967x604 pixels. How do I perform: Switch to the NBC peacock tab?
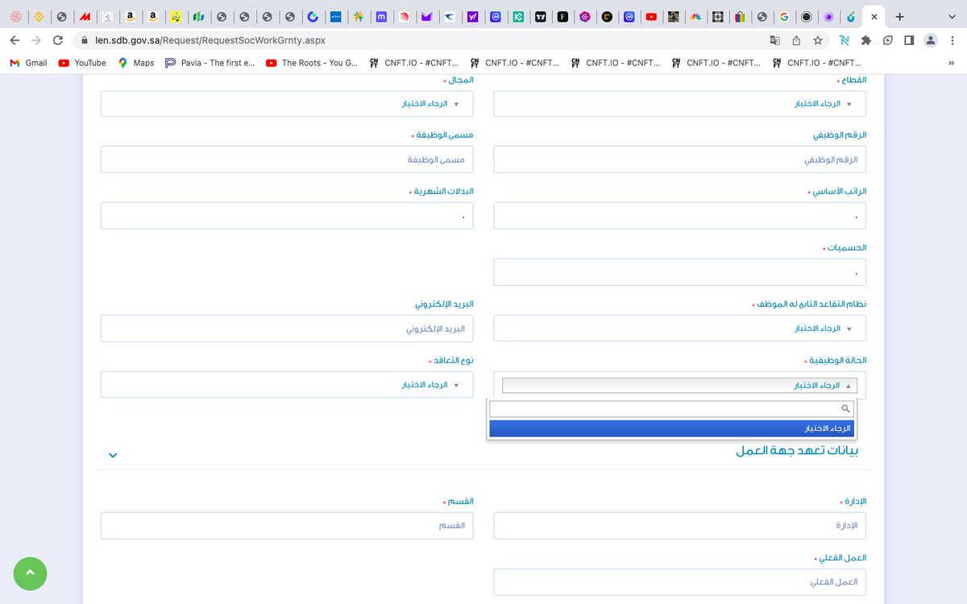click(x=695, y=16)
